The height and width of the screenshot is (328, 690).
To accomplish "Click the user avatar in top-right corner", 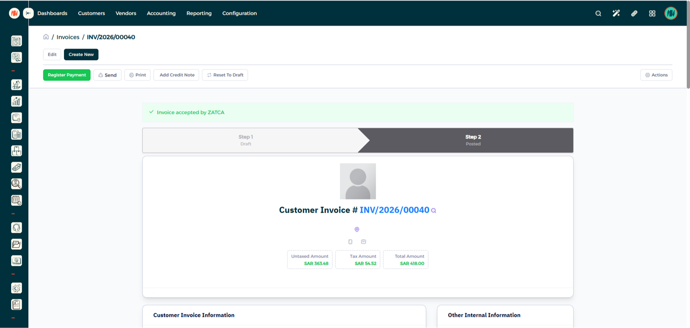I will tap(671, 13).
